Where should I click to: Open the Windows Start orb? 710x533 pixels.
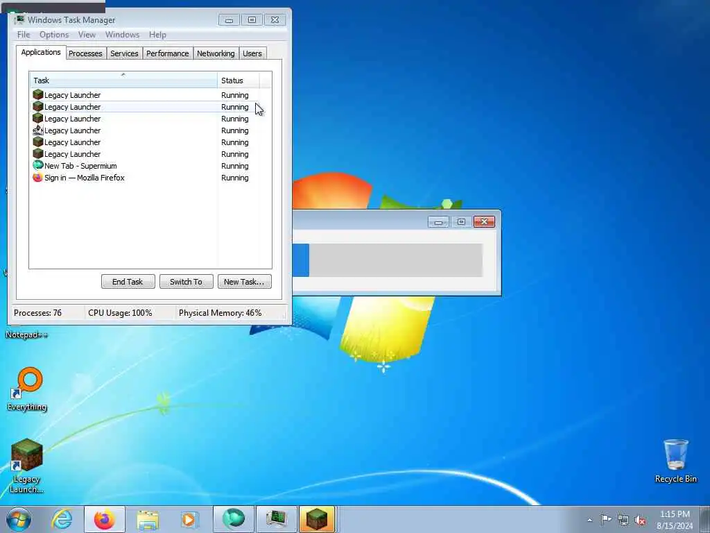(19, 519)
